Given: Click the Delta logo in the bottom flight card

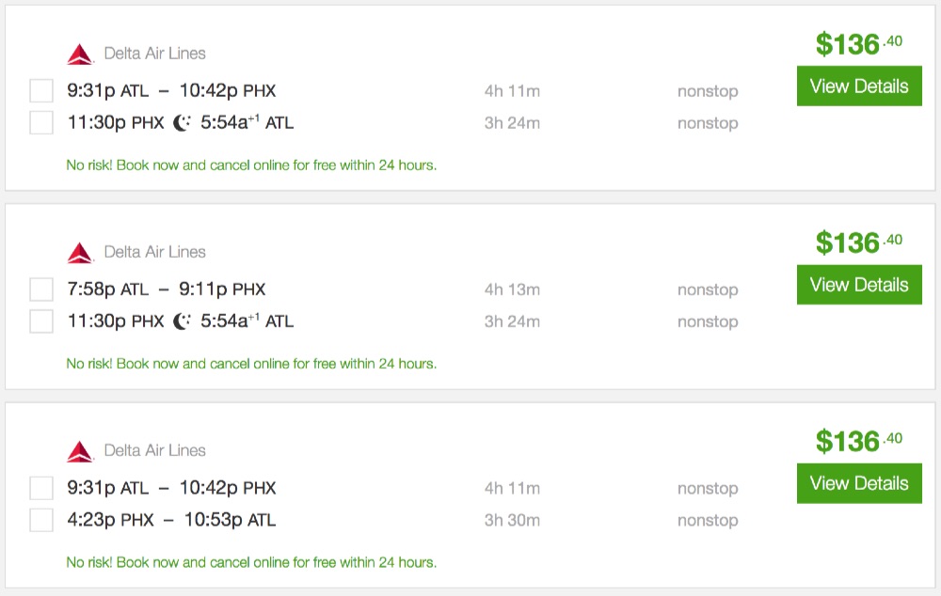Looking at the screenshot, I should (80, 451).
